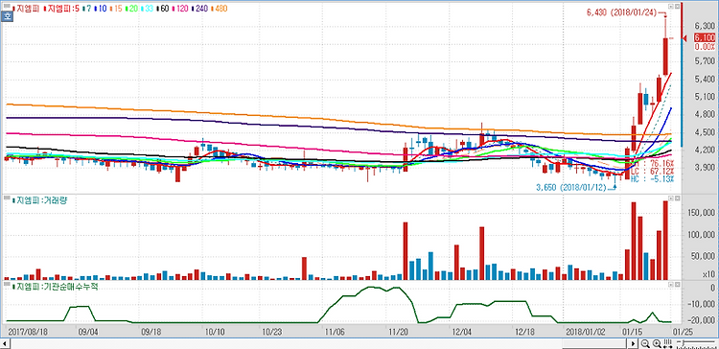The width and height of the screenshot is (719, 349).
Task: Click the 11/06 date axis label
Action: [x=335, y=331]
